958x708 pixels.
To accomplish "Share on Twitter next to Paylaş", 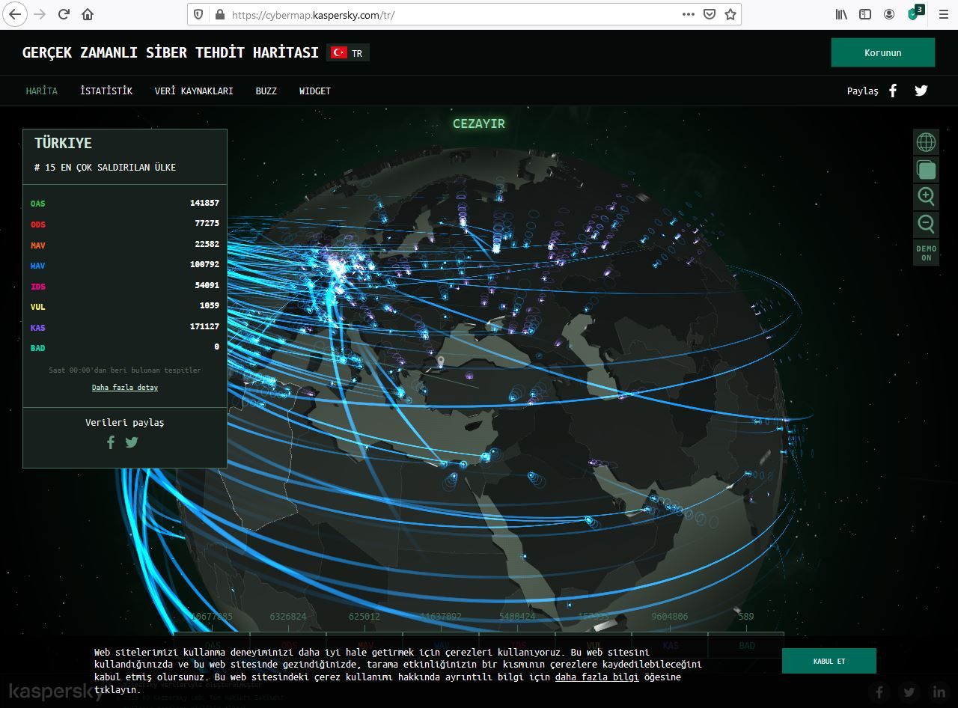I will click(x=921, y=91).
